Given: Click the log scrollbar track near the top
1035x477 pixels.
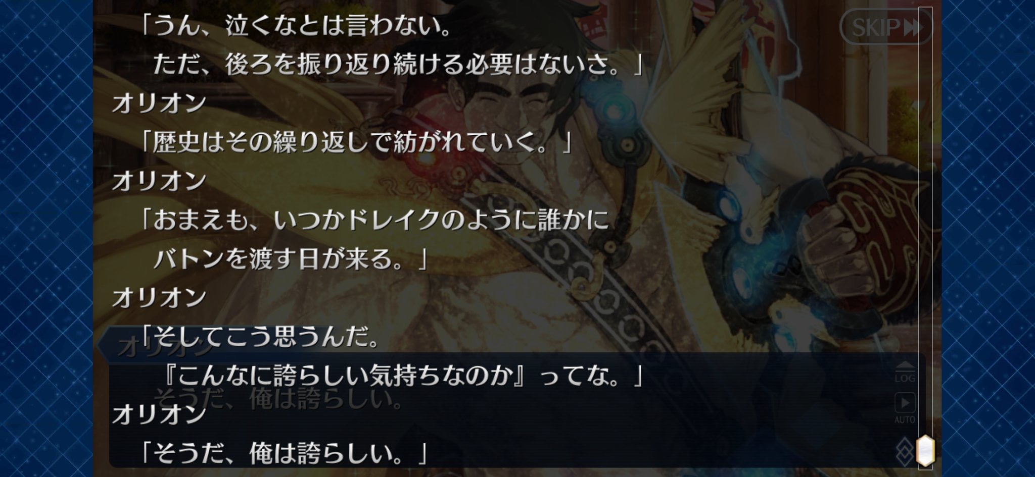Looking at the screenshot, I should (925, 50).
